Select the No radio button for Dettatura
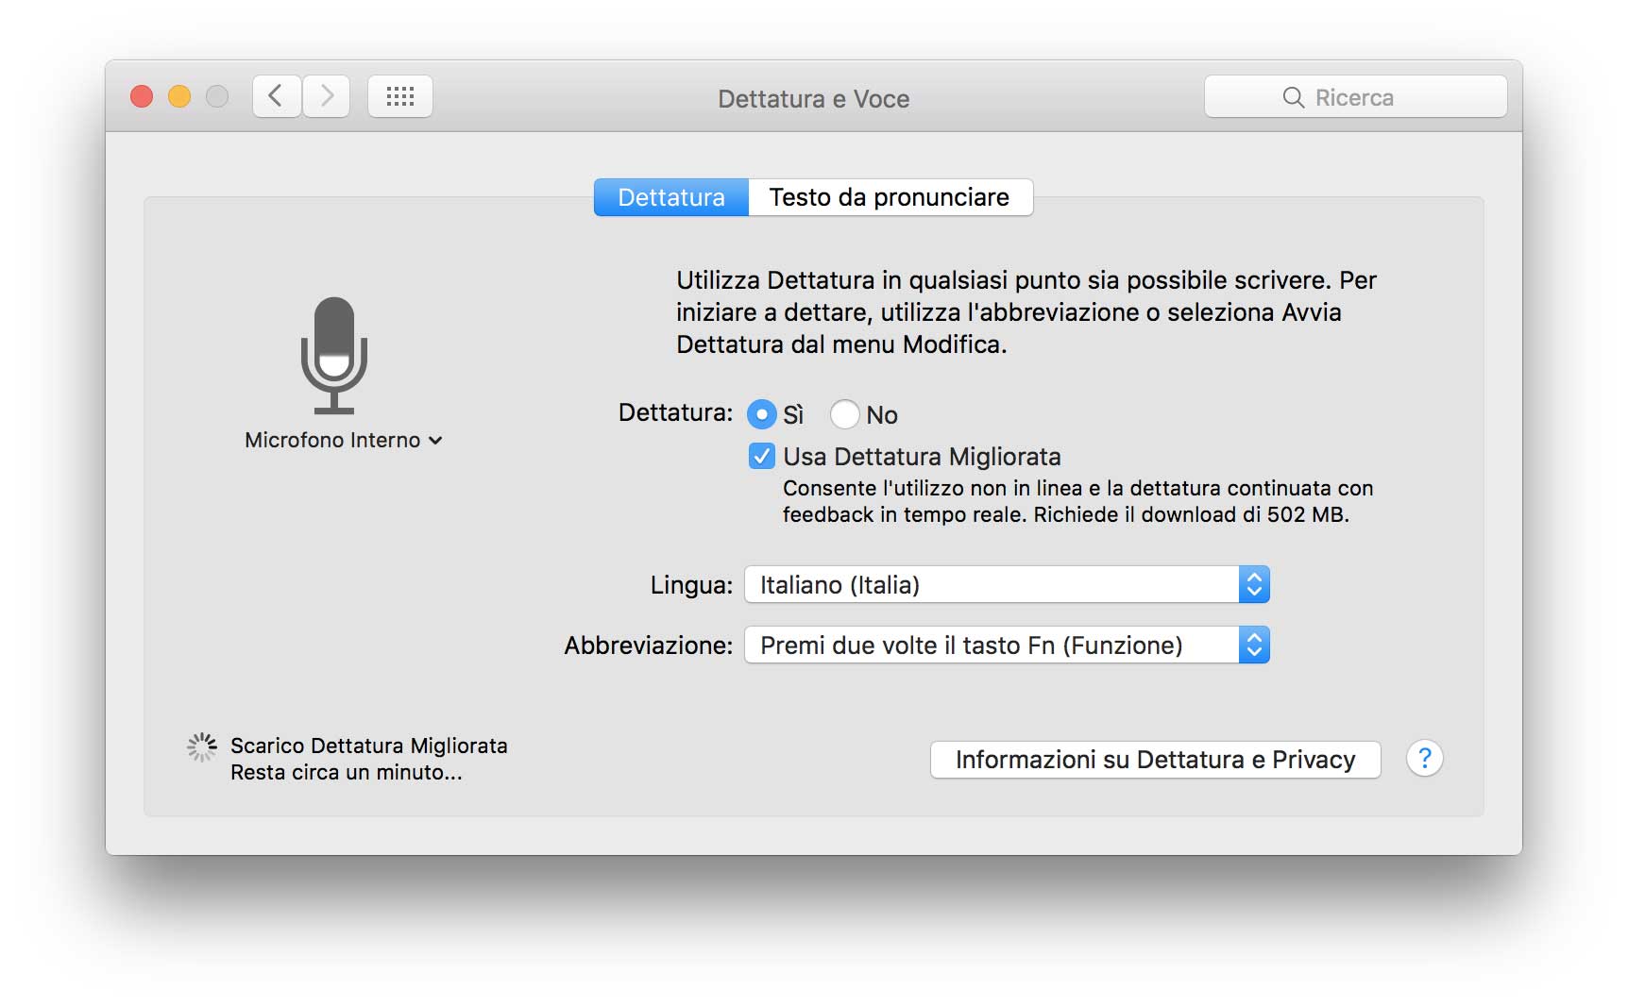1628x1006 pixels. [x=845, y=414]
